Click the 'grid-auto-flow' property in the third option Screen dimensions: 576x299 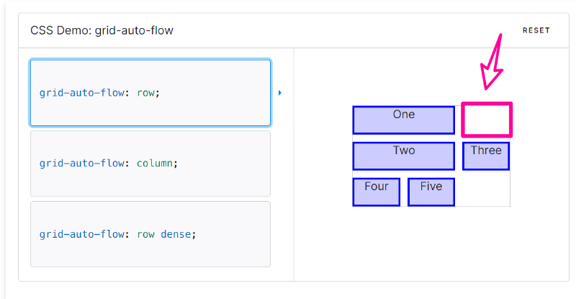click(x=82, y=234)
